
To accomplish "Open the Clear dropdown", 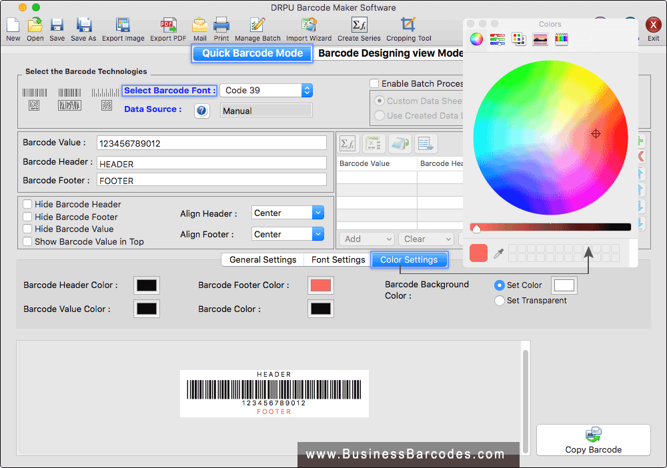I will (x=426, y=239).
